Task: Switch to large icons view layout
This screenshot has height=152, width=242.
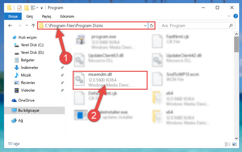Action: pos(234,144)
